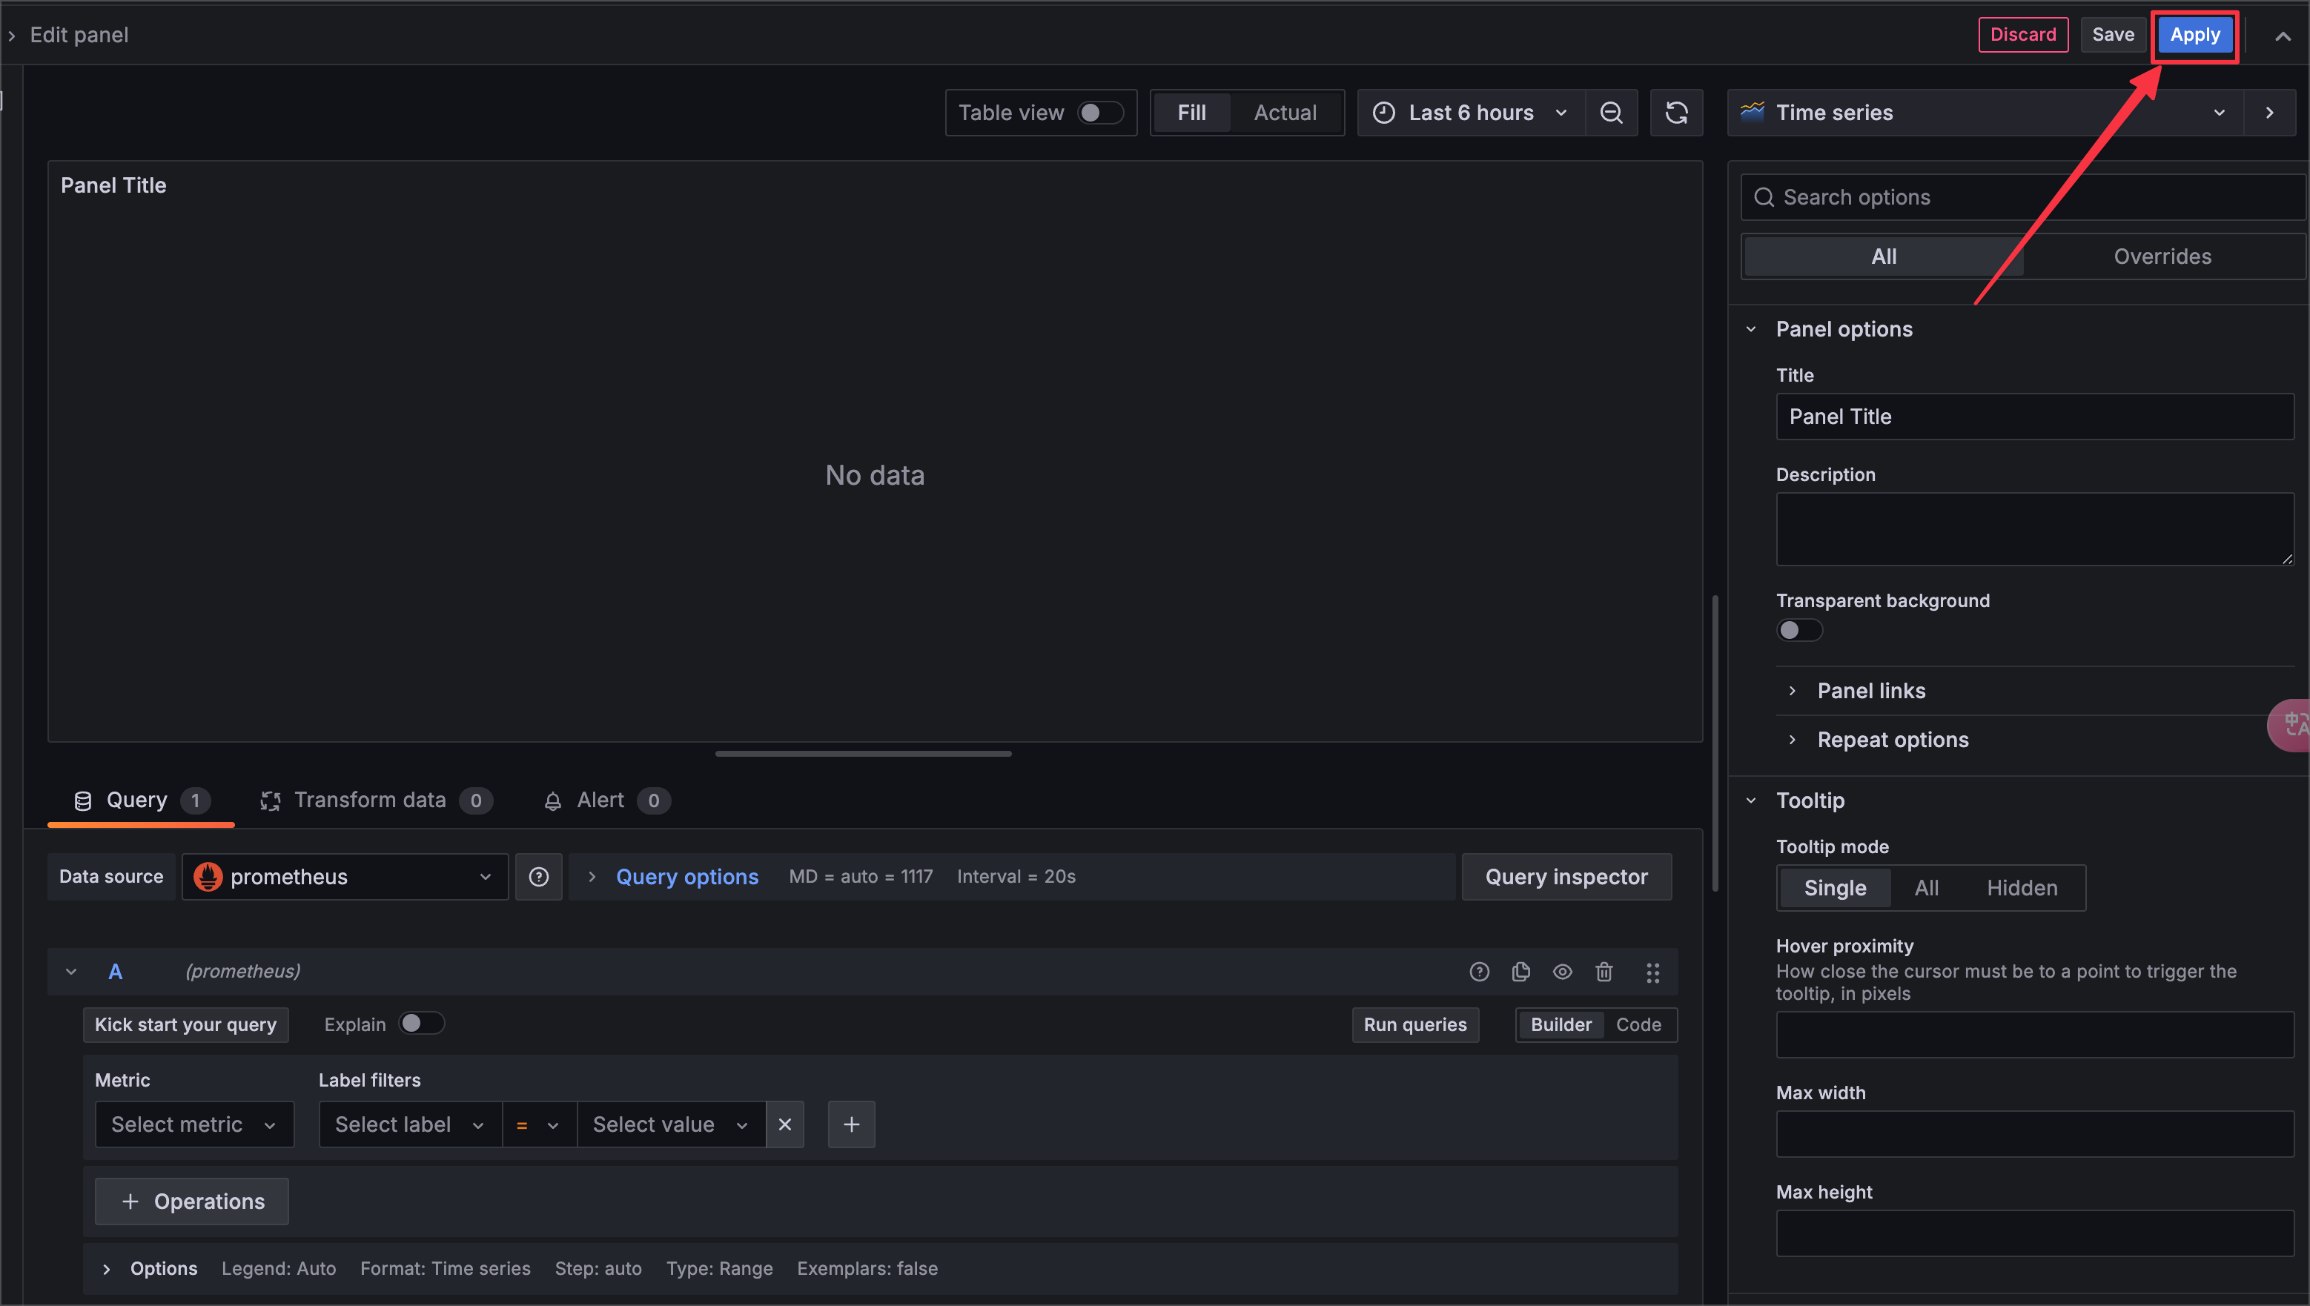This screenshot has width=2310, height=1306.
Task: Select Single tooltip mode
Action: coord(1835,888)
